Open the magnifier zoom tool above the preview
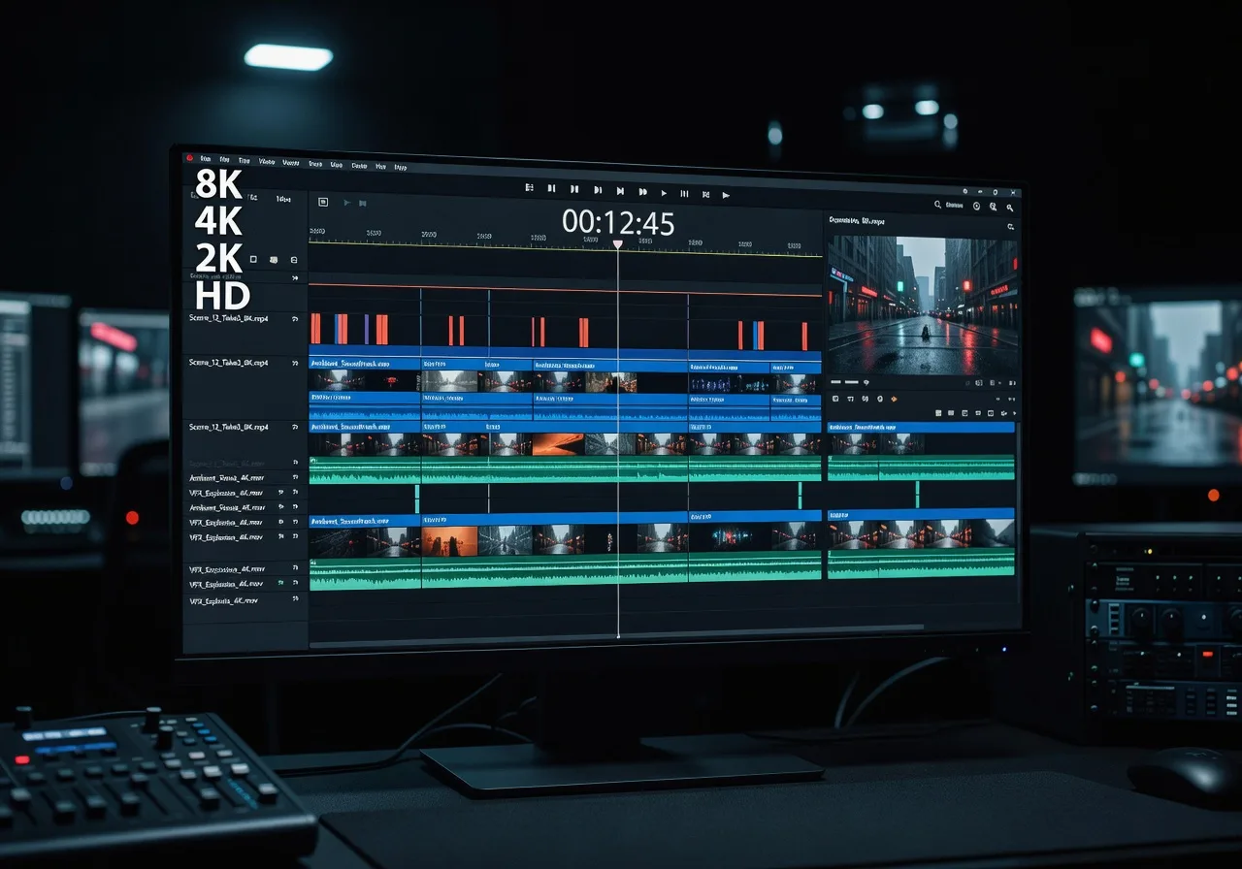Image resolution: width=1242 pixels, height=869 pixels. pyautogui.click(x=1009, y=207)
